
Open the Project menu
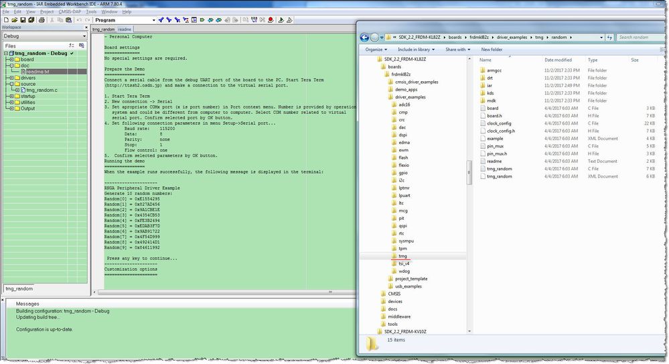click(46, 11)
